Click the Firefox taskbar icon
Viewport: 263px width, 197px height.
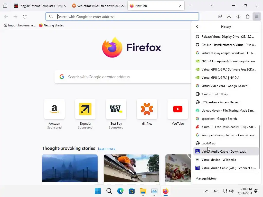[x=166, y=191]
